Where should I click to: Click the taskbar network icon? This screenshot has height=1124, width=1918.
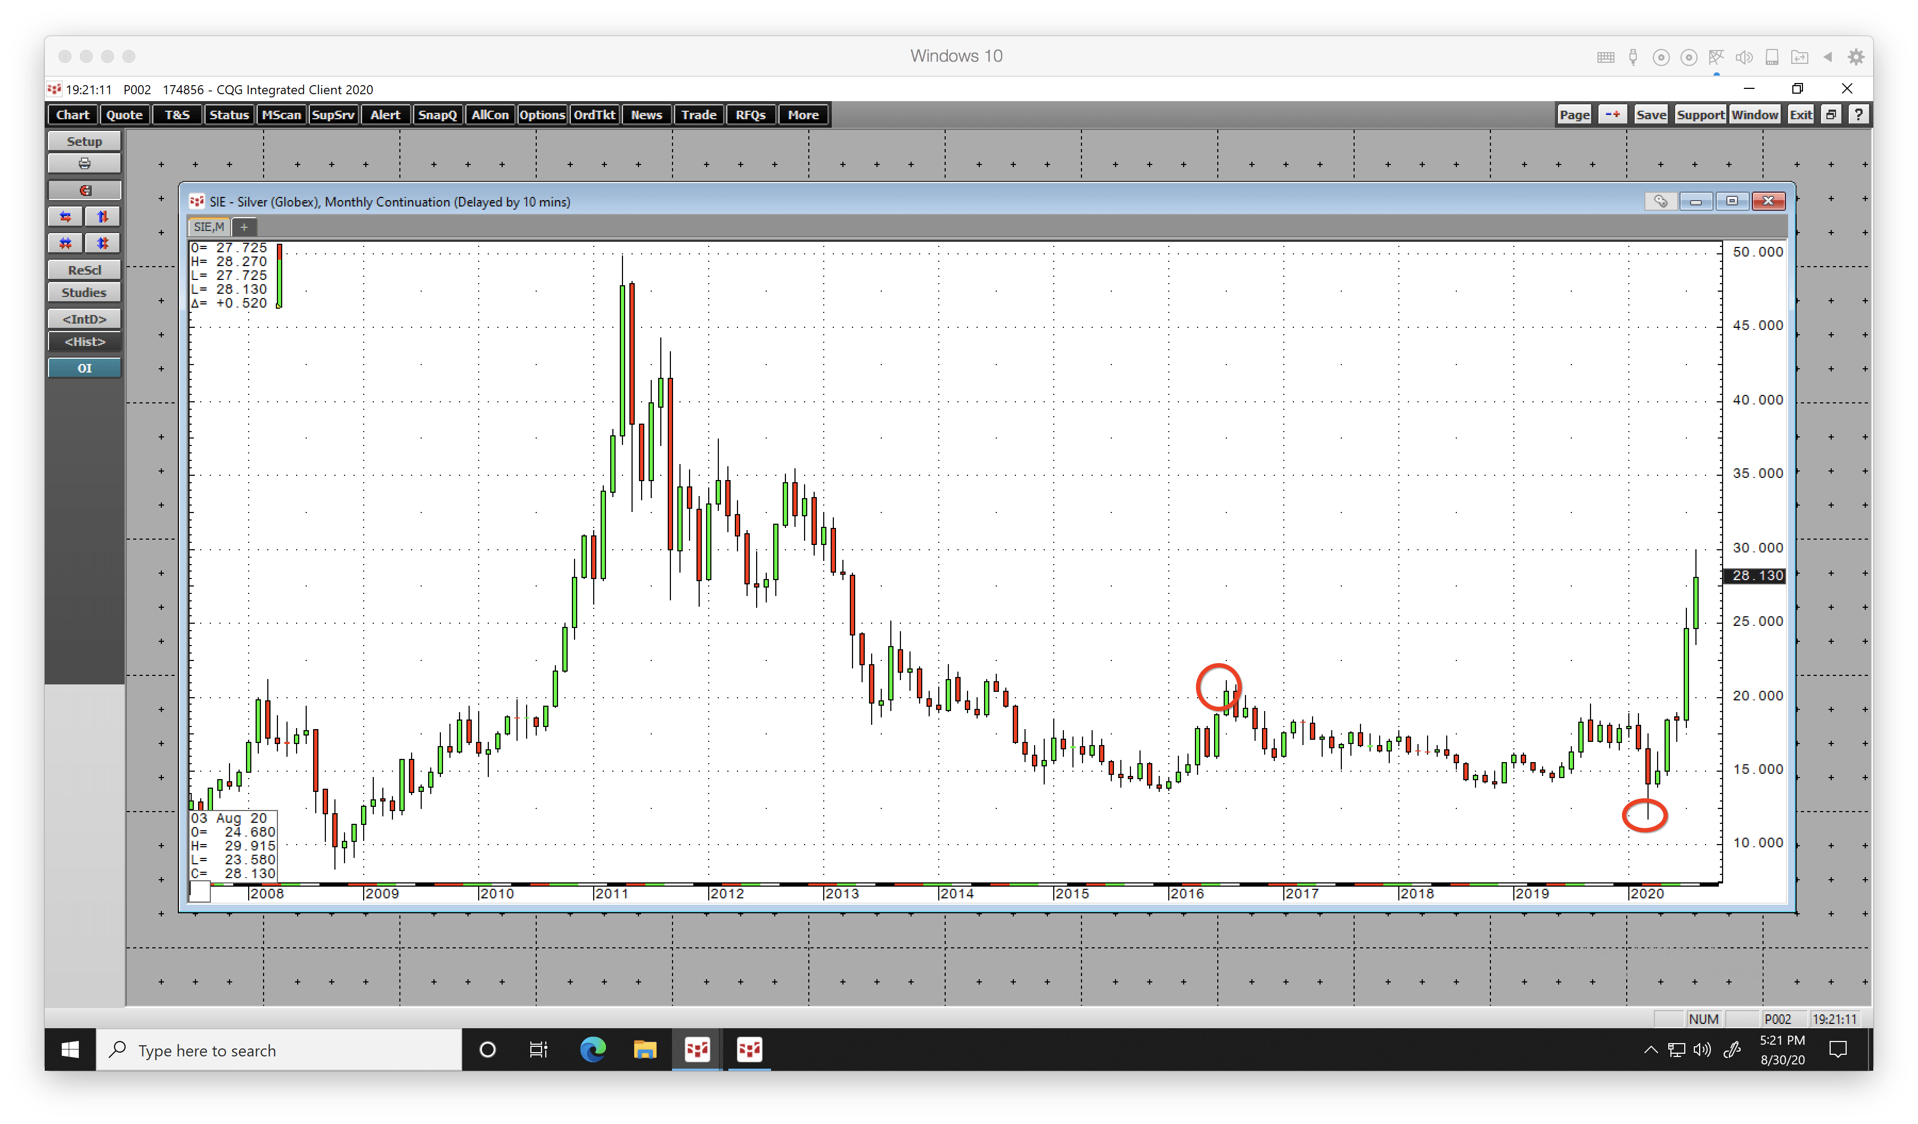(1676, 1049)
